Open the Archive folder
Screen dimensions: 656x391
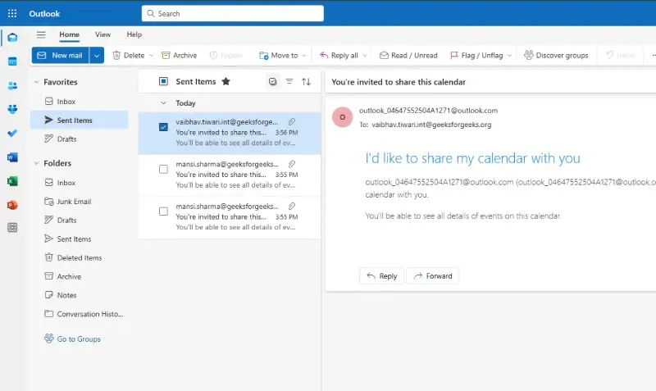coord(80,276)
